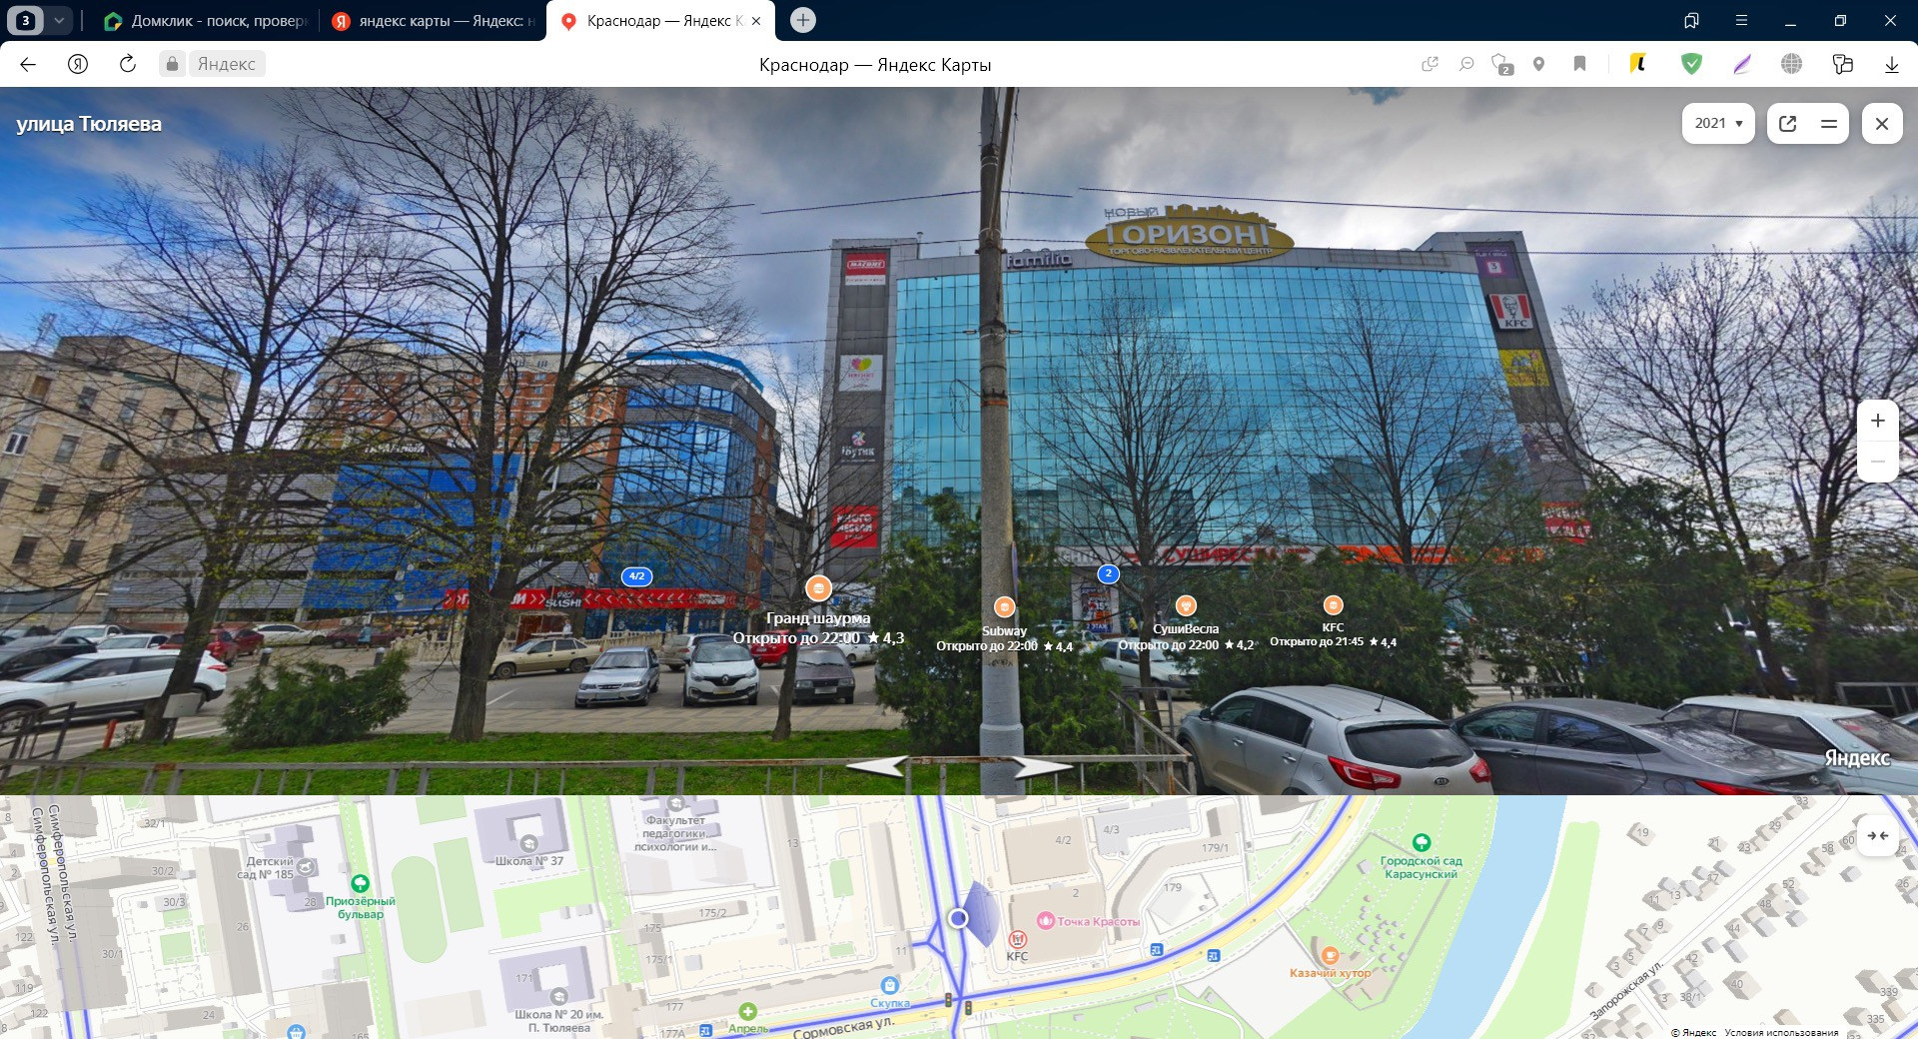Open the browser side bookmarks panel icon
Screen dimensions: 1918x1039
pos(1691,20)
